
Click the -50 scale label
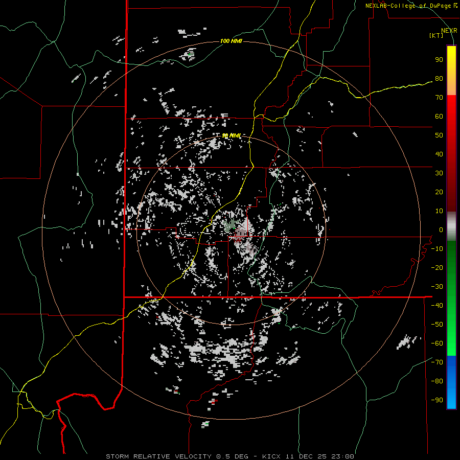[437, 325]
